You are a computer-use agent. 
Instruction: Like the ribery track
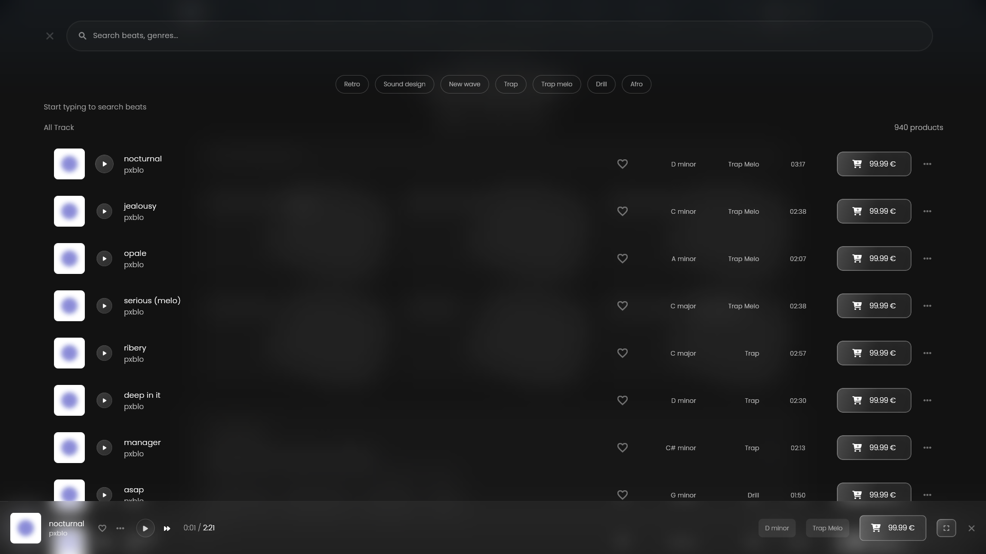click(623, 353)
